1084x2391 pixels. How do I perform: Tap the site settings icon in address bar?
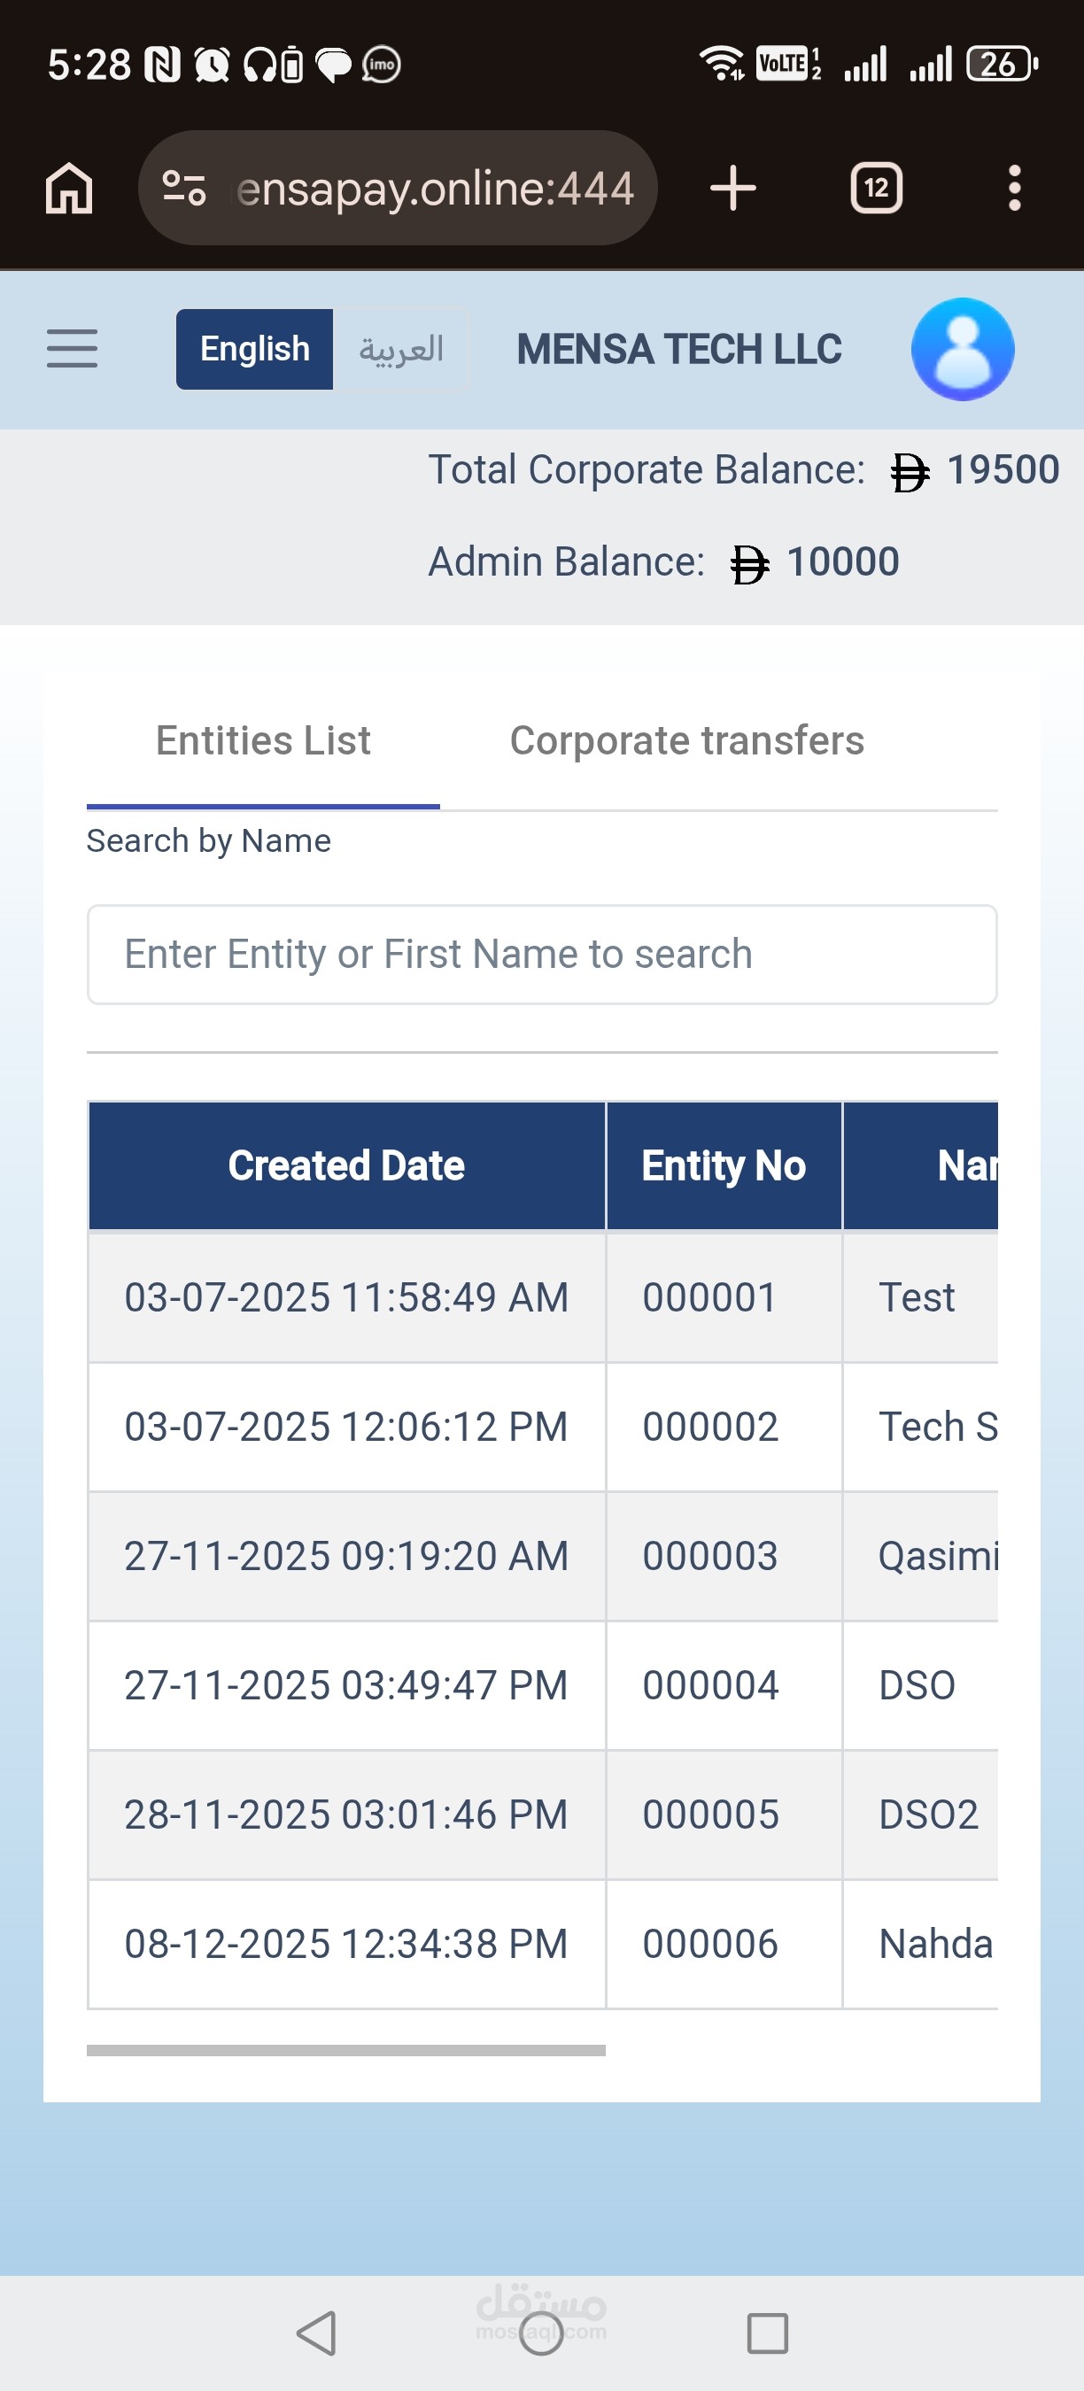(183, 189)
